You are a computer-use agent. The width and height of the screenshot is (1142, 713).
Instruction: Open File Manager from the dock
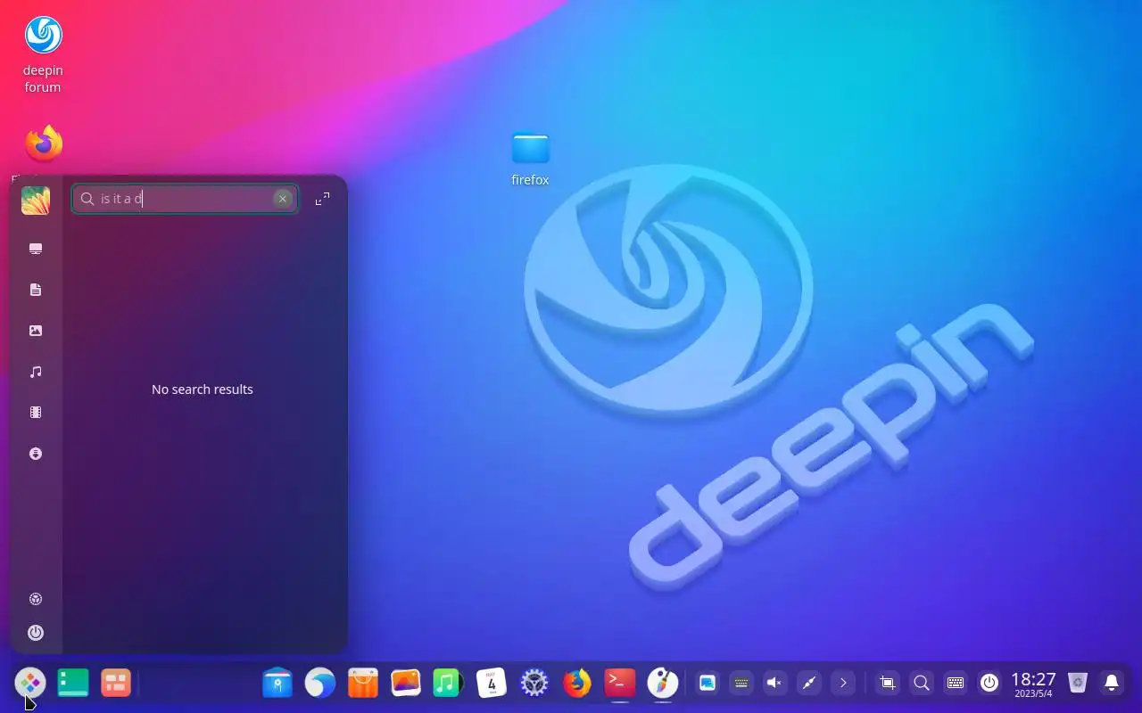tap(277, 684)
